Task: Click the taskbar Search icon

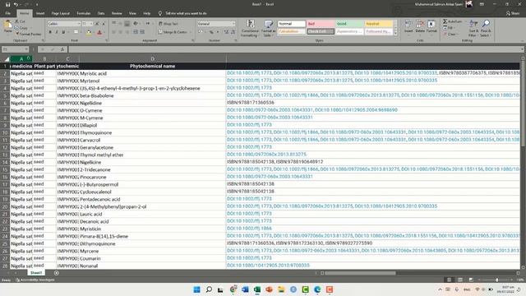Action: (209, 289)
